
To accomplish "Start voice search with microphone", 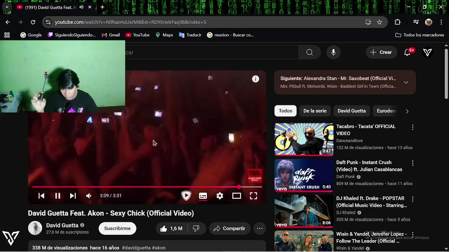I will [333, 52].
